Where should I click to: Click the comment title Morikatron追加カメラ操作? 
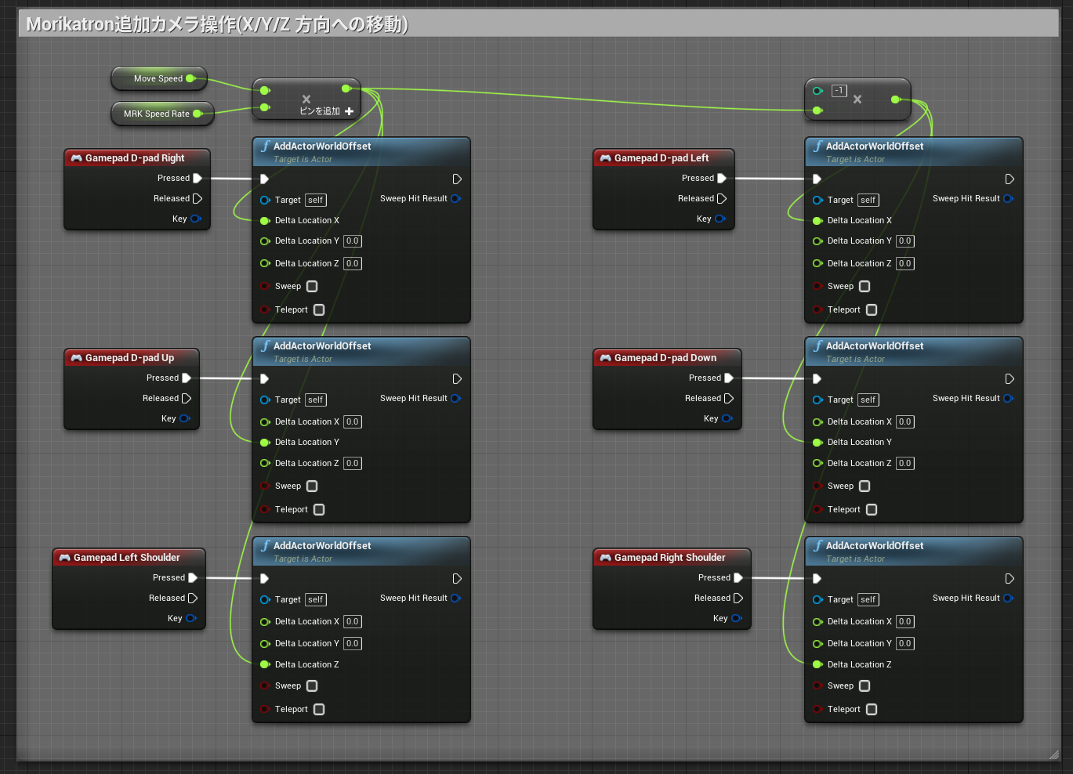[x=217, y=24]
